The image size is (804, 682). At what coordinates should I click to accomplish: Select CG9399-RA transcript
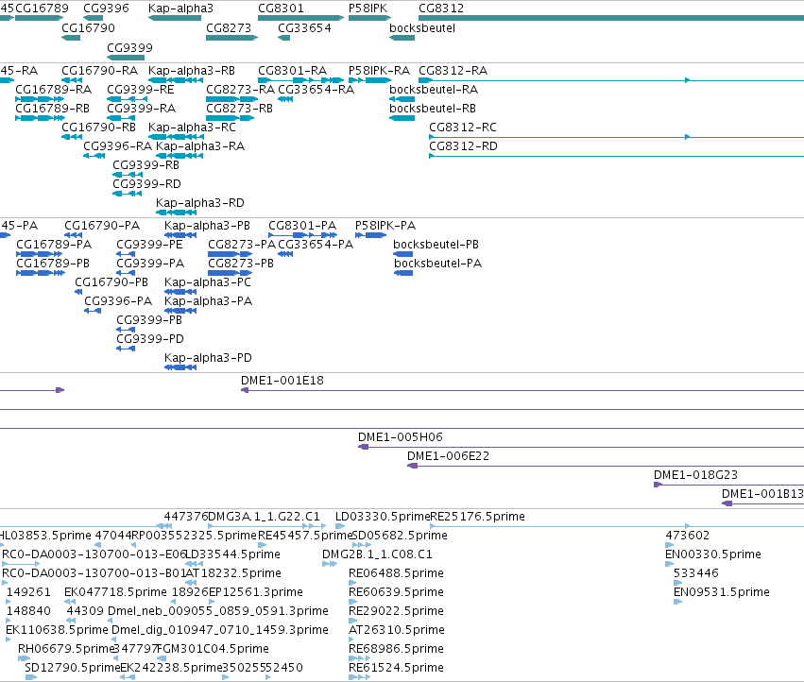tap(121, 118)
